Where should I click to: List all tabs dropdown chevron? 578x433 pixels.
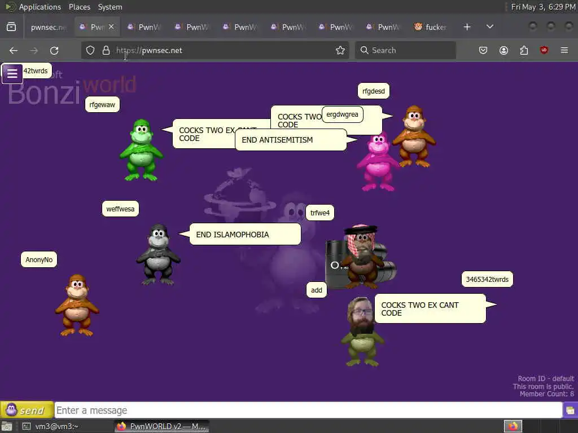point(490,27)
